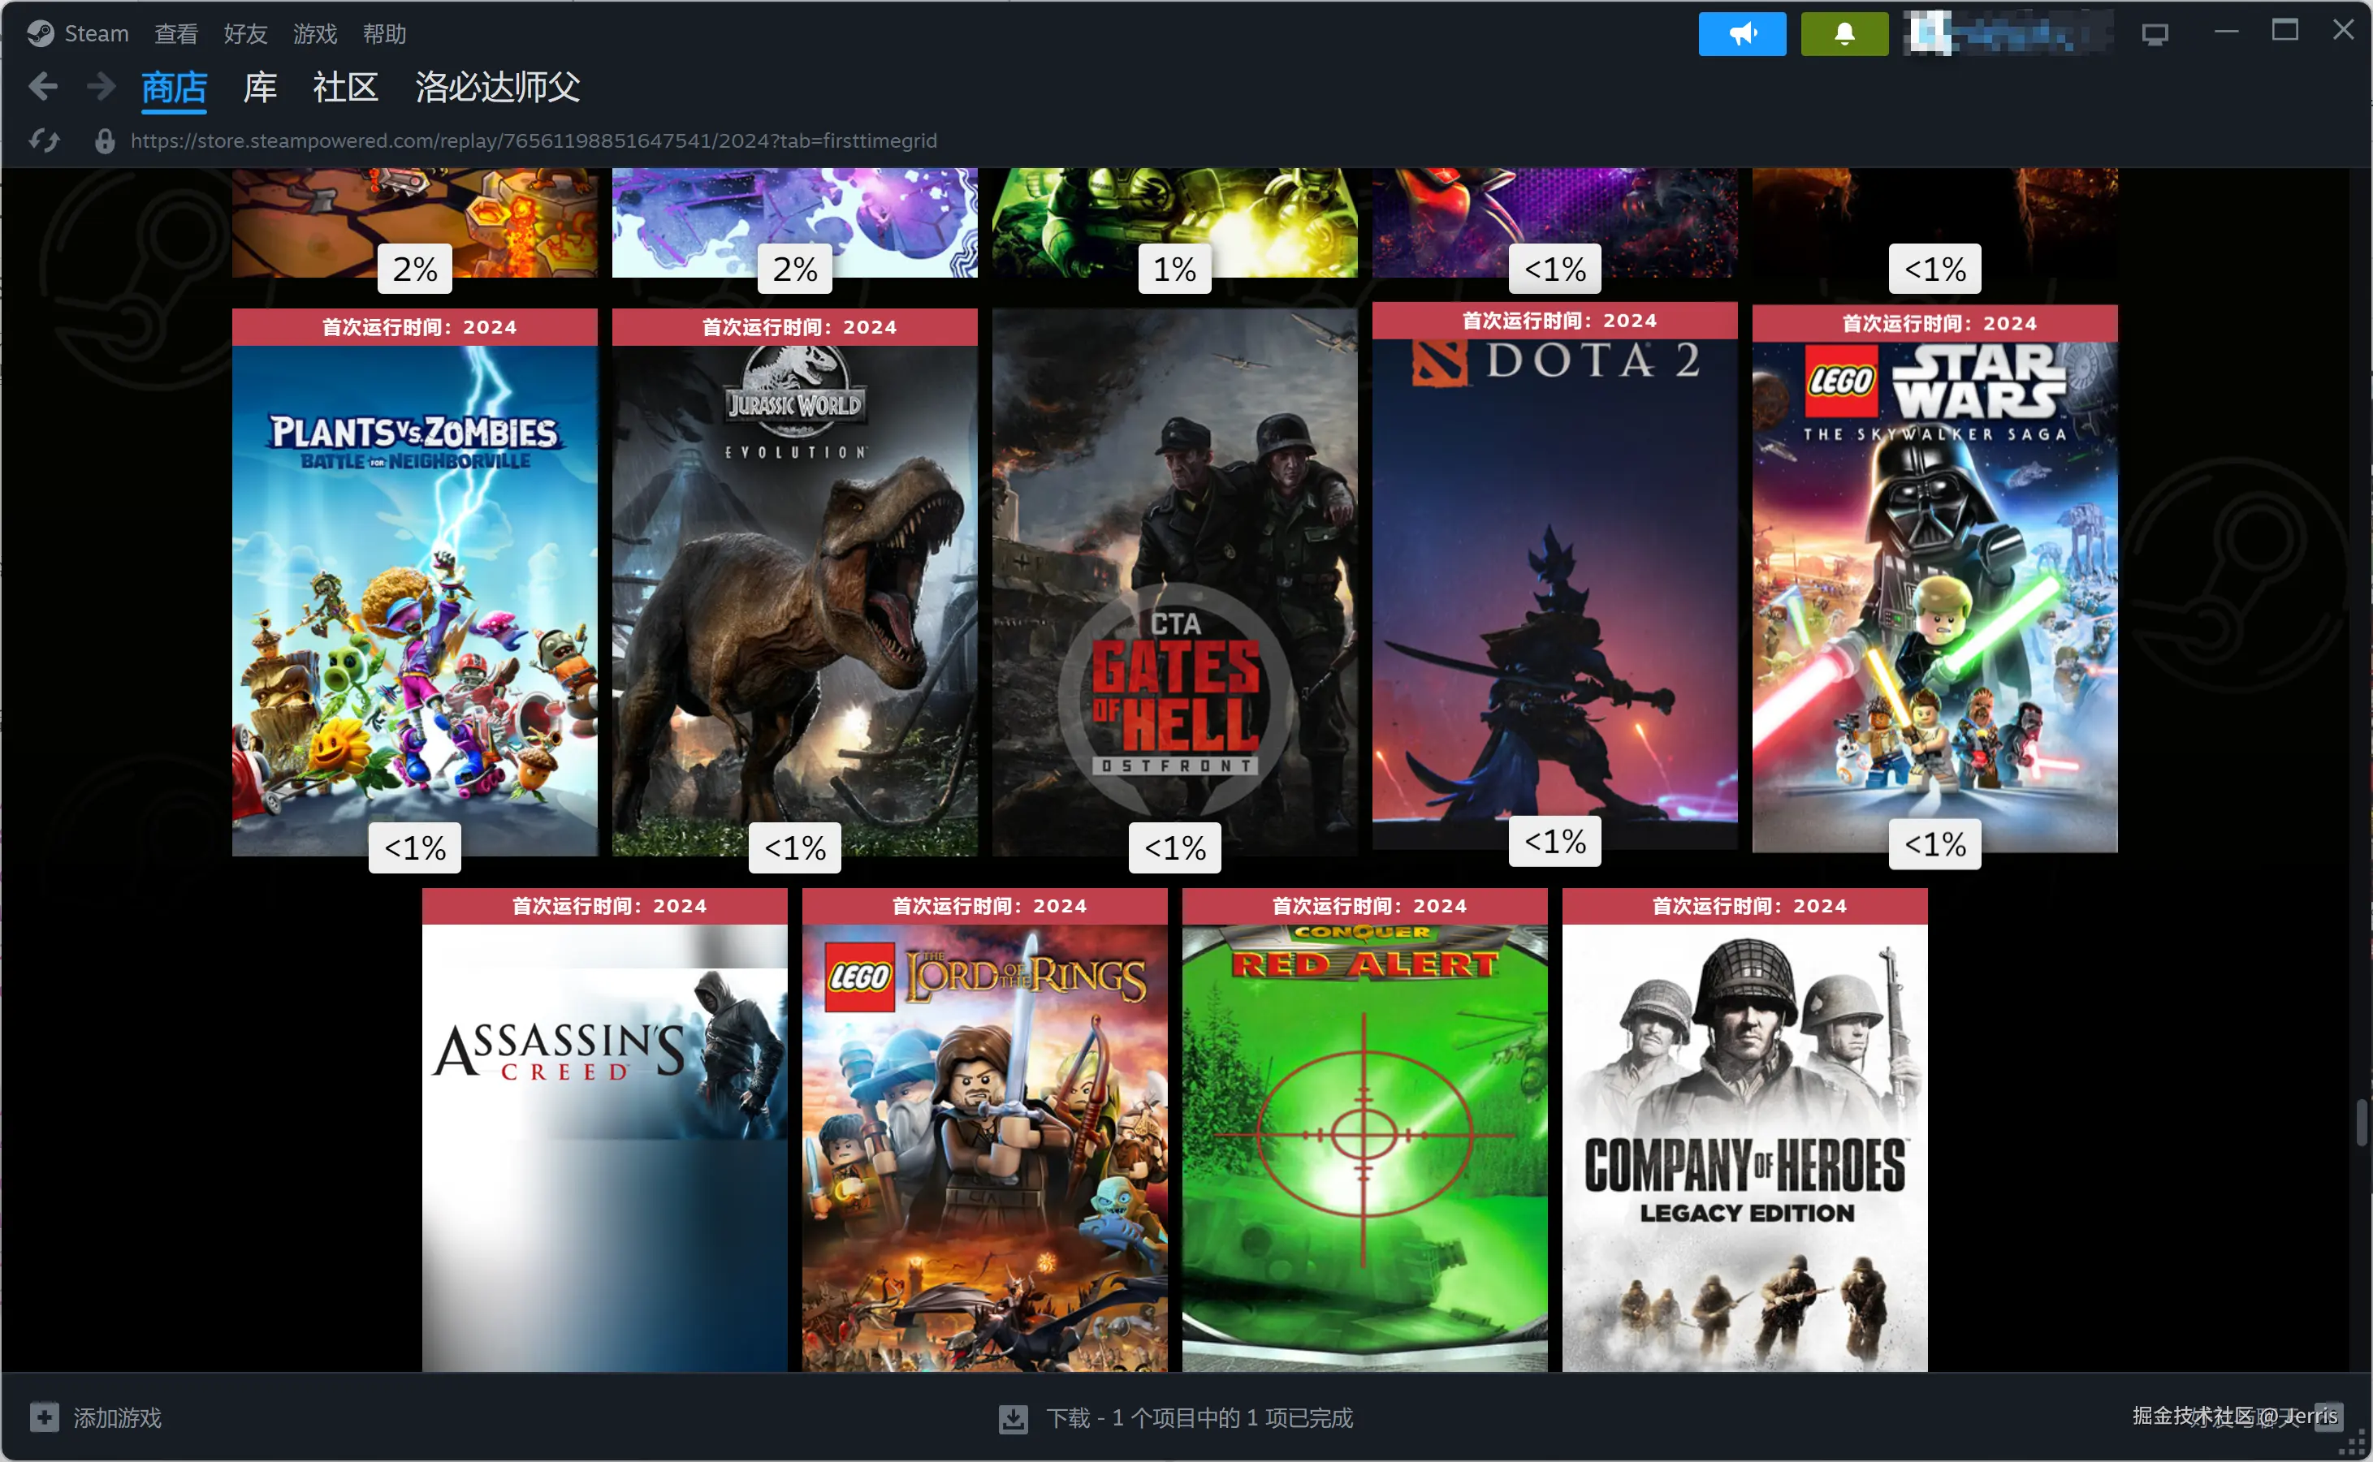Switch to the 社区 tab
The width and height of the screenshot is (2373, 1462).
[x=345, y=88]
